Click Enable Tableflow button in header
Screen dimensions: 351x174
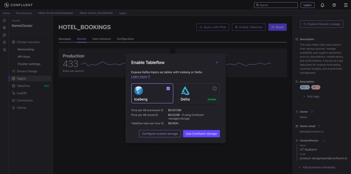point(249,27)
